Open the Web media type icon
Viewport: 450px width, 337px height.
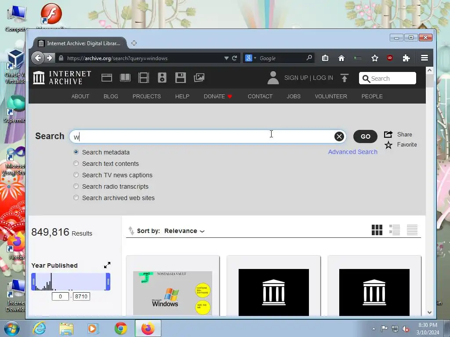(107, 78)
